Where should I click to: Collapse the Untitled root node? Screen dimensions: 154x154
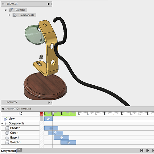pos(6,10)
